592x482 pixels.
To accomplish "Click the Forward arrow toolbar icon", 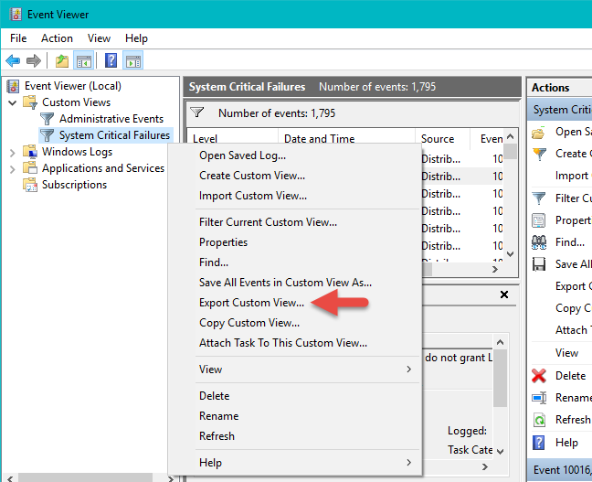I will [x=34, y=60].
